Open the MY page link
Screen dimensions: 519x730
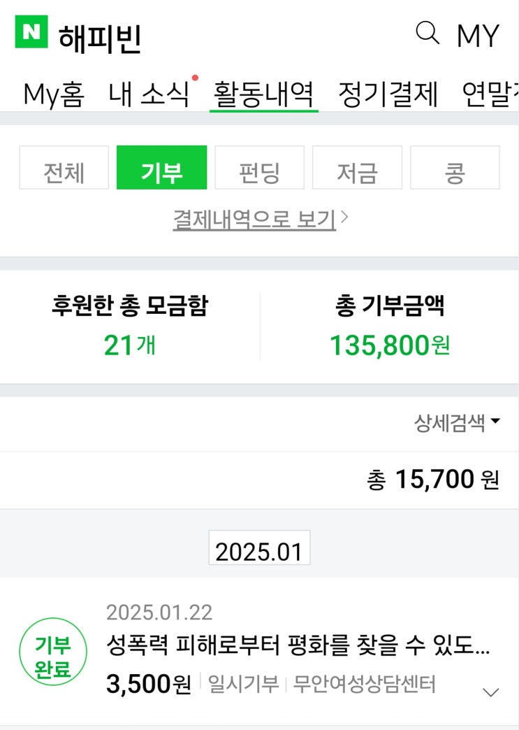pos(478,36)
